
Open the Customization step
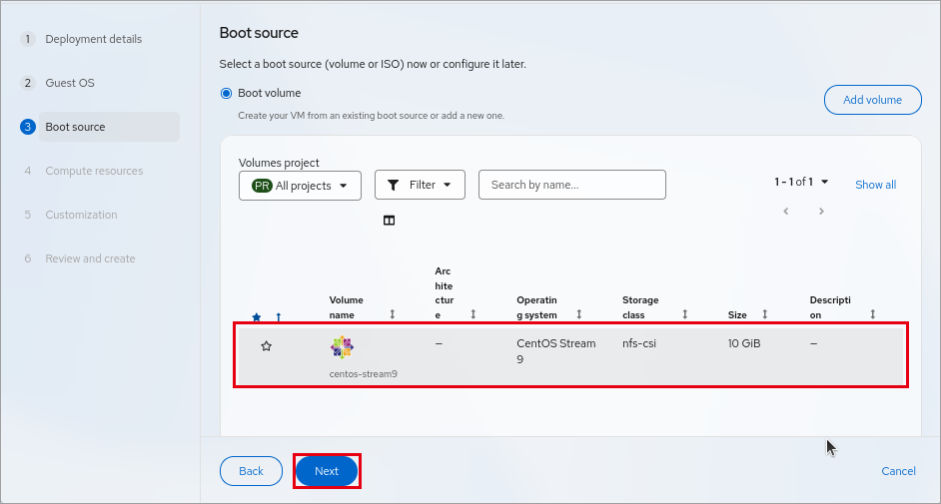tap(81, 215)
